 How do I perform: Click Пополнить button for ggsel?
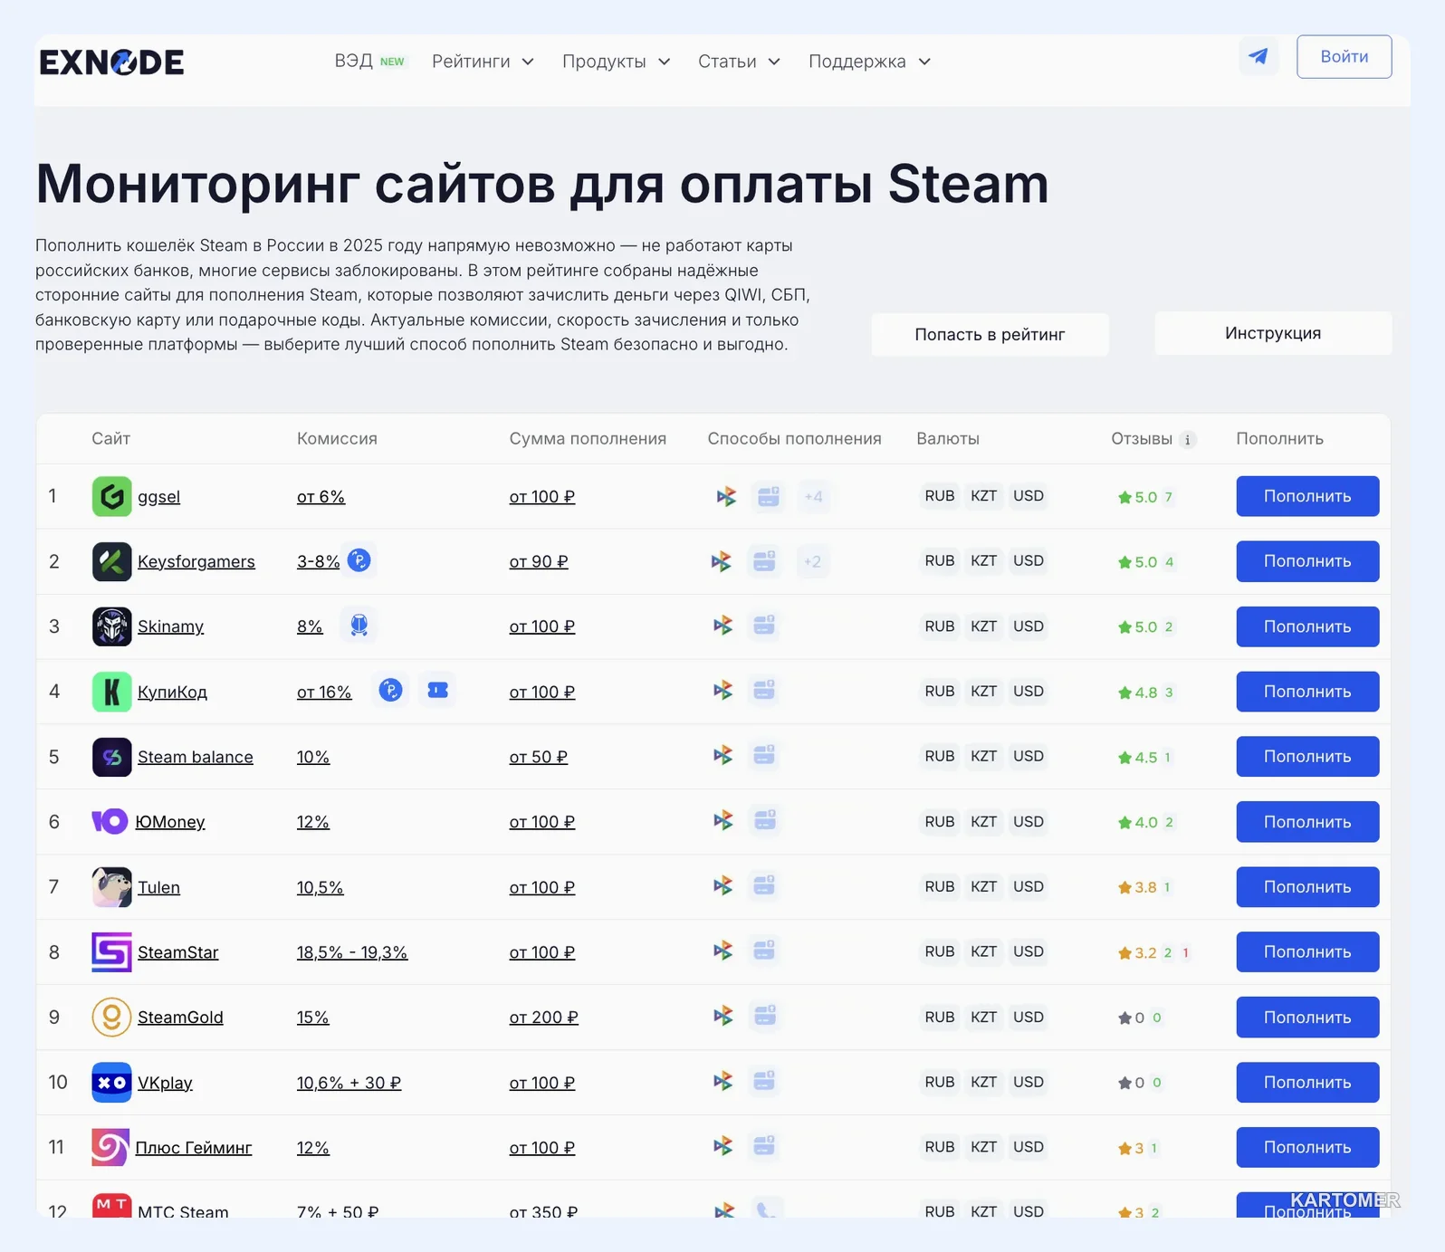[x=1307, y=496]
